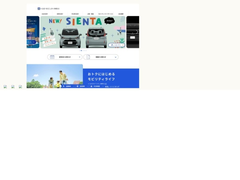Click the button on the SIENTA banner
Screen dimensions: 240x180
click(x=117, y=45)
